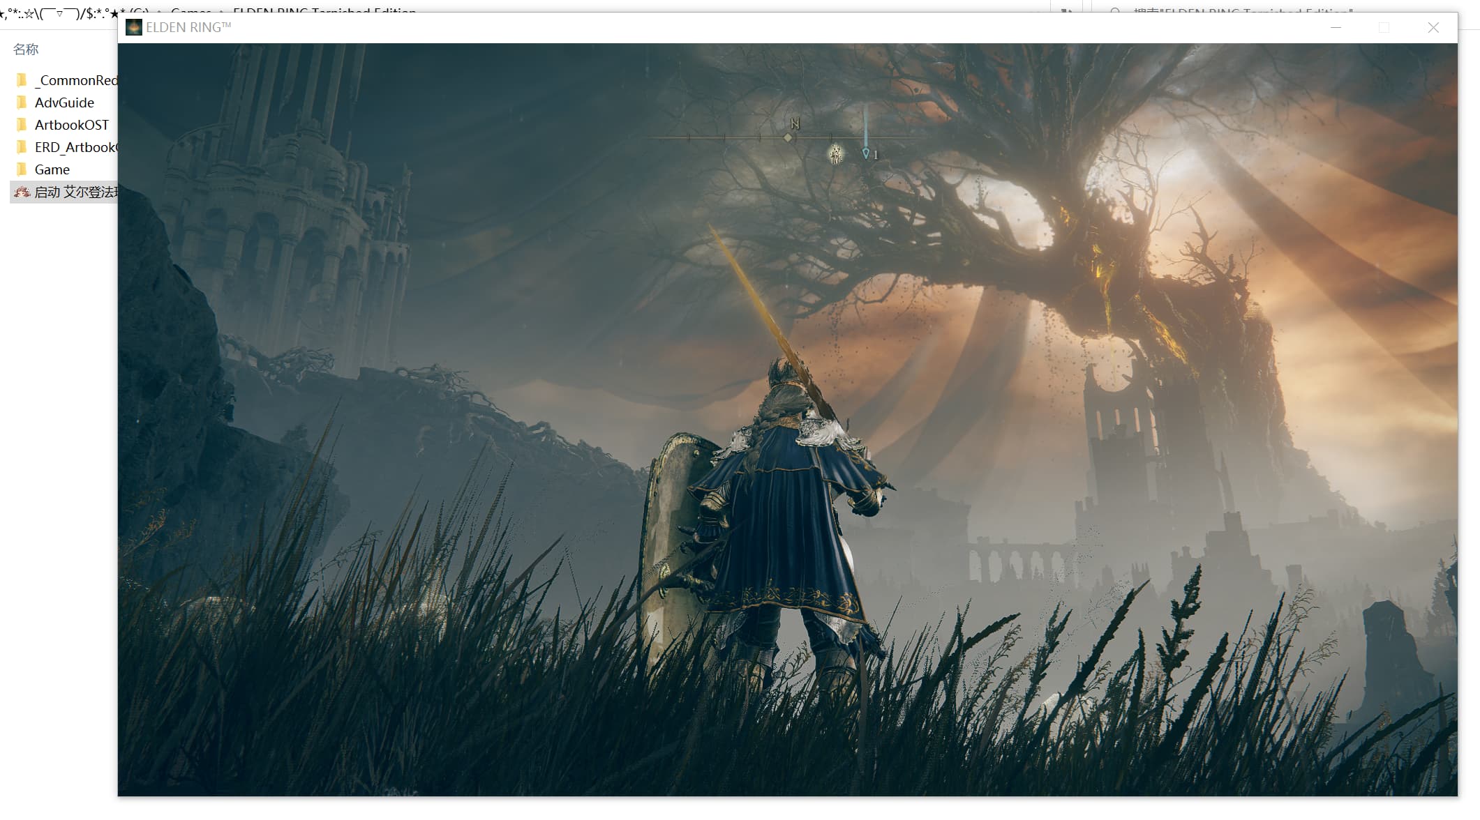Close the ELDEN RING window

coord(1433,27)
